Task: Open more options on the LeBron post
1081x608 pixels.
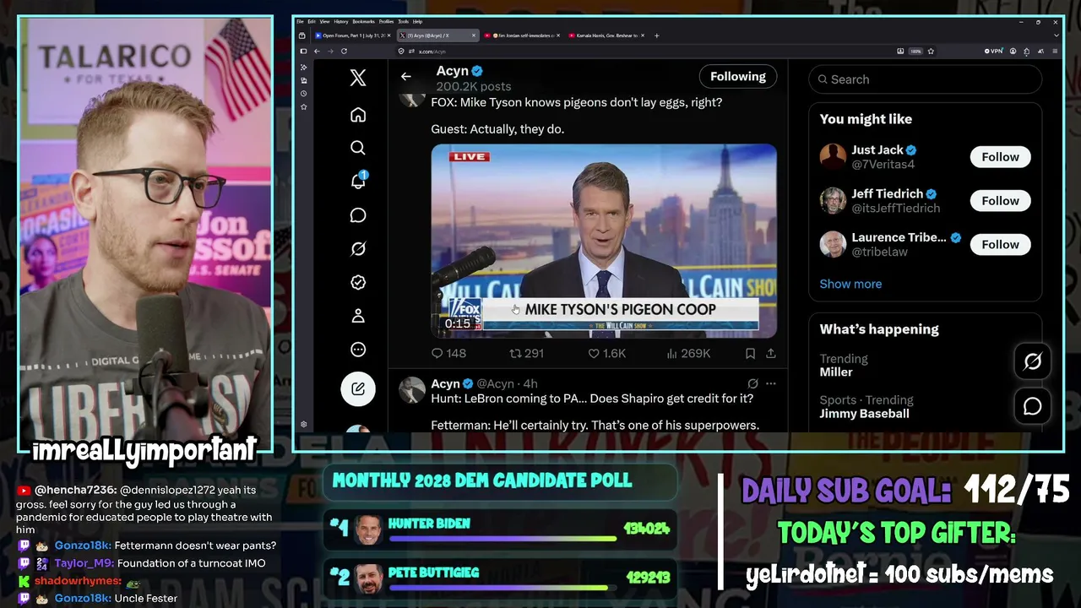Action: (770, 383)
